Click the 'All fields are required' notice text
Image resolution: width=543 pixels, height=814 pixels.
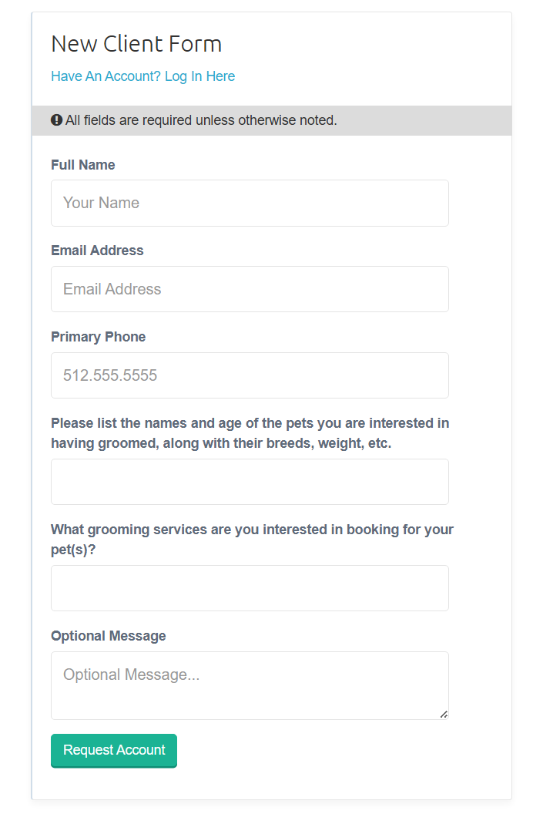pos(201,120)
